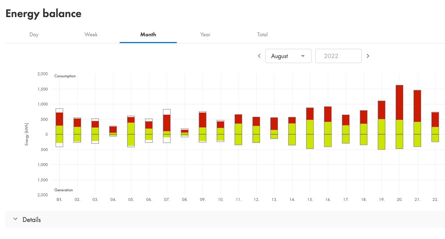Click the red bar for day 20
The image size is (445, 239).
click(399, 102)
